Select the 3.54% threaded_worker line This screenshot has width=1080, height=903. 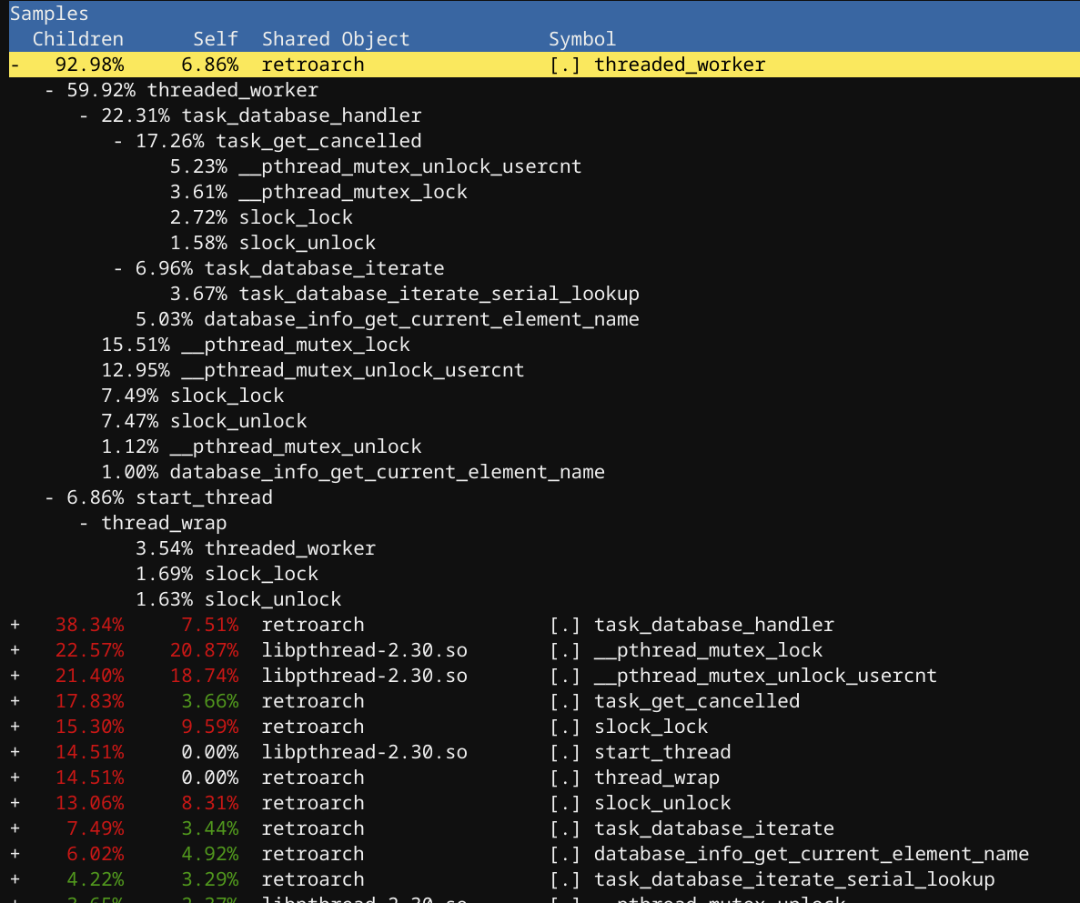[x=256, y=548]
